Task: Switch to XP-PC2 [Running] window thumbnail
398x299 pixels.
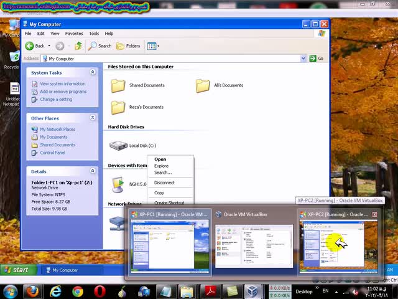Action: click(x=338, y=242)
